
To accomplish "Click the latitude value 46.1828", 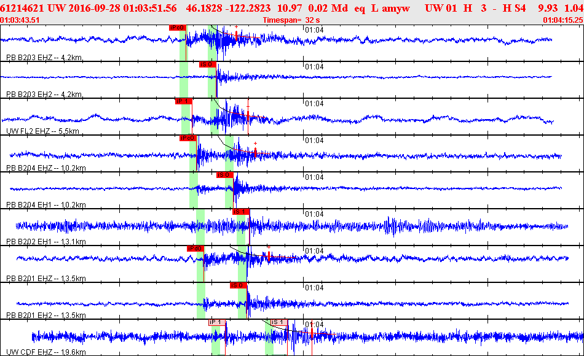I will [204, 8].
